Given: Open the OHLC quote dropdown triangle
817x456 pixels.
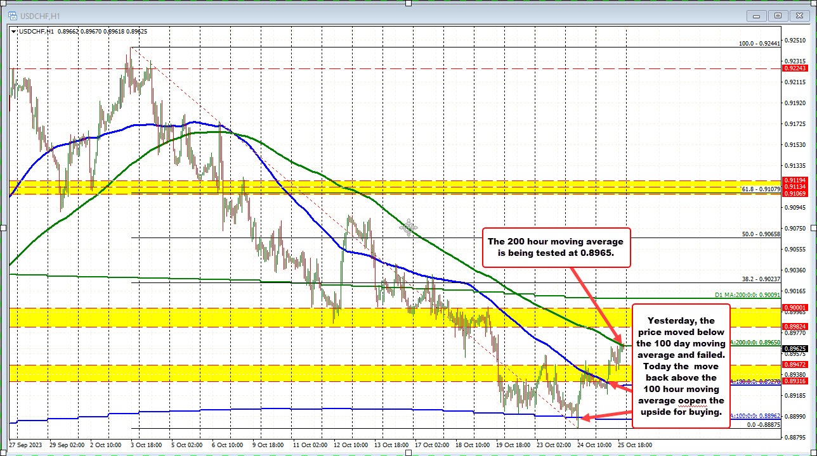Looking at the screenshot, I should 14,31.
